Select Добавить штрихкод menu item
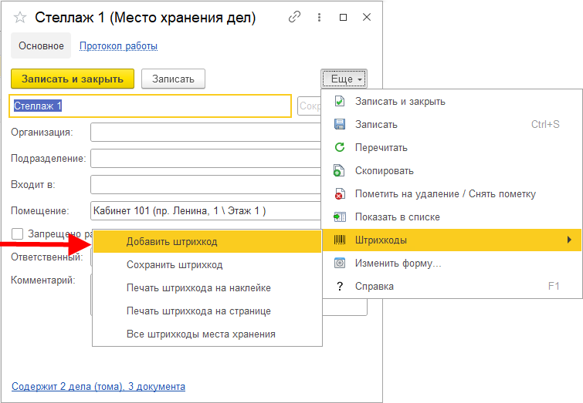Screen dimensions: 583x403 click(171, 242)
